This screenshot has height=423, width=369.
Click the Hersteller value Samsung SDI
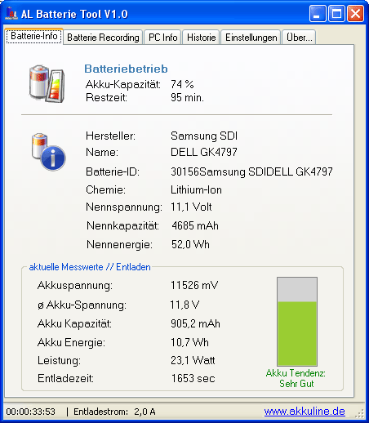point(204,136)
